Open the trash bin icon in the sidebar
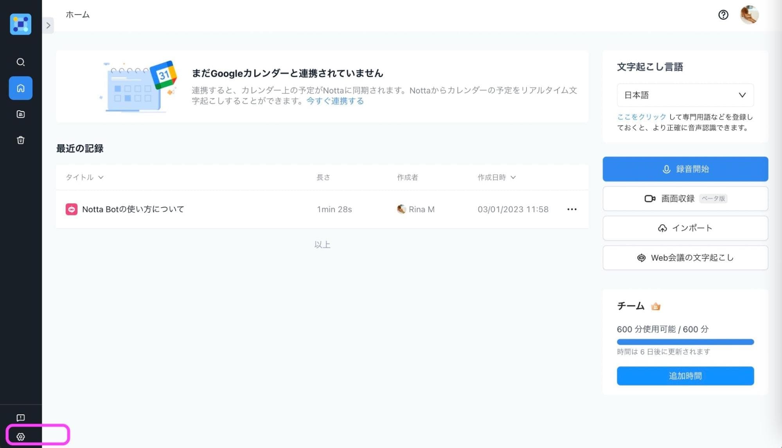 20,140
